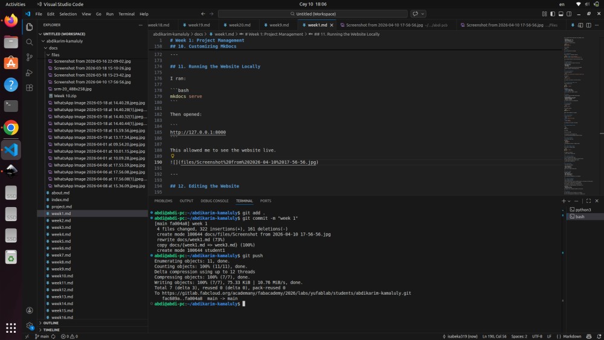Open the Run and Debug view
Viewport: 604px width, 340px height.
pos(29,72)
